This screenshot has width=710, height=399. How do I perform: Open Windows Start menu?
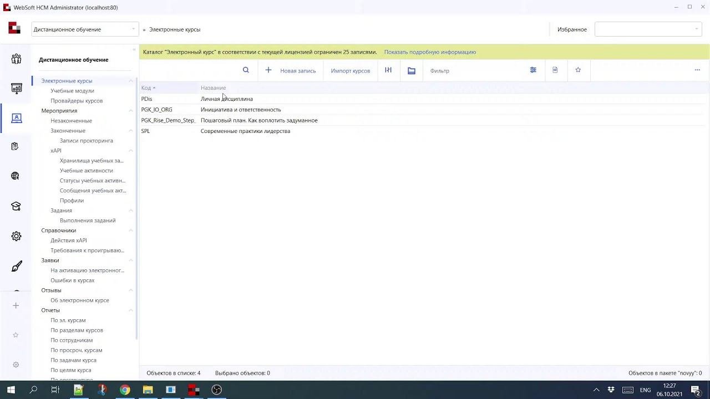click(x=11, y=390)
